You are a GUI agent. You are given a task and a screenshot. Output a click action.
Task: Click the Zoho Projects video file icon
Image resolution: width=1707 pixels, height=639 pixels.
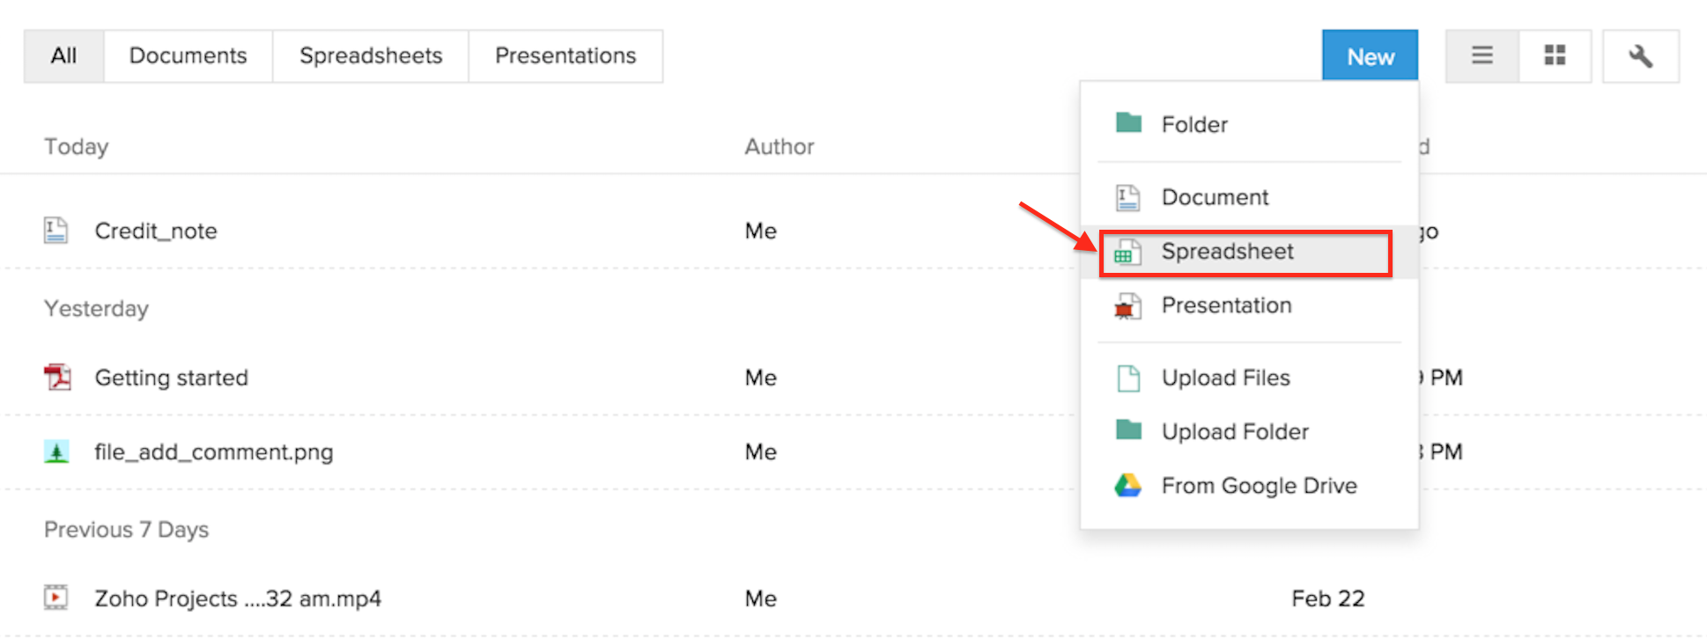[56, 599]
